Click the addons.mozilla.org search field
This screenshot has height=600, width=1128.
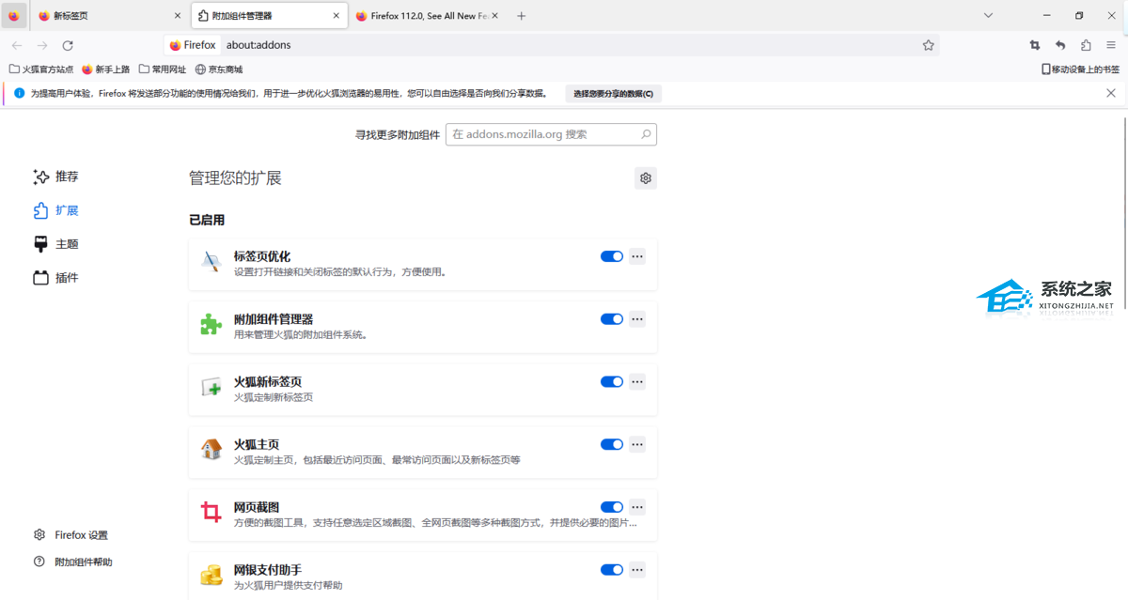(551, 134)
